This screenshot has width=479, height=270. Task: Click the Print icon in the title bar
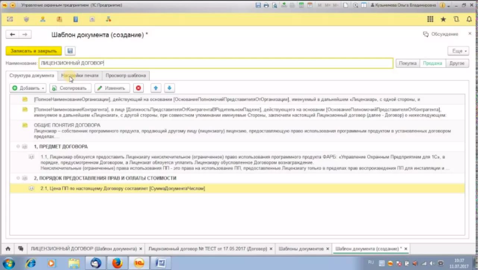(266, 5)
